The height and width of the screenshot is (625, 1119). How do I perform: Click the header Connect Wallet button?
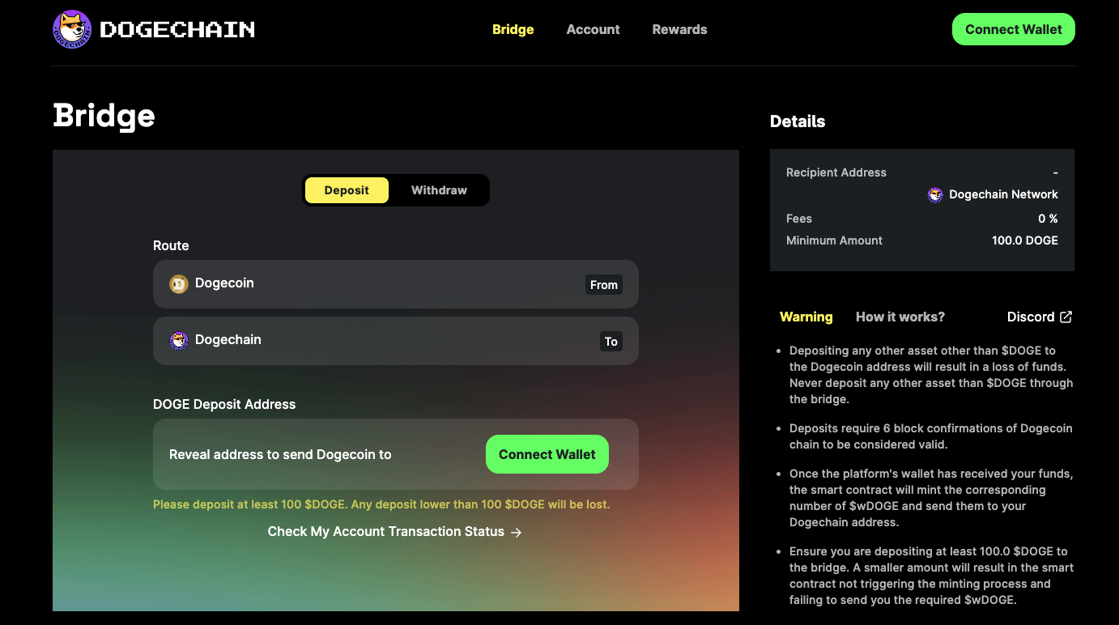coord(1014,29)
